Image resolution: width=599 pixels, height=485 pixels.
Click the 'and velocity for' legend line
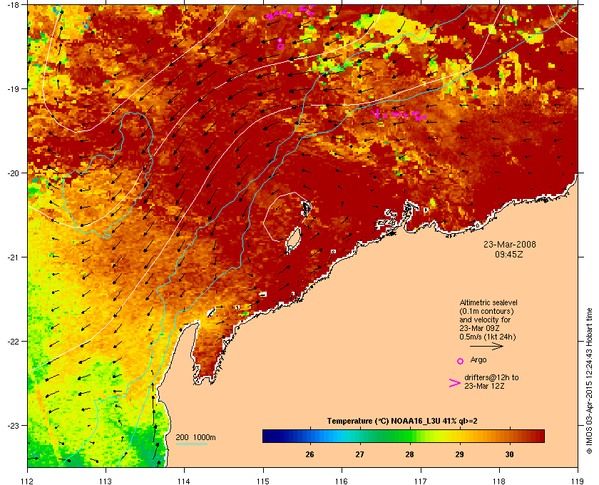[485, 320]
